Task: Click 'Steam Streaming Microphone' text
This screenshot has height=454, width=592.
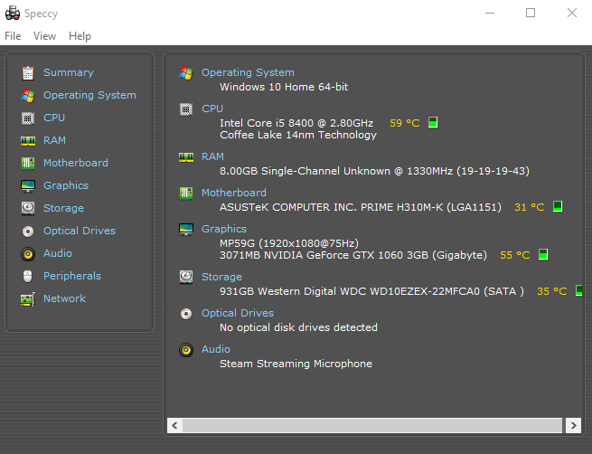Action: click(296, 364)
